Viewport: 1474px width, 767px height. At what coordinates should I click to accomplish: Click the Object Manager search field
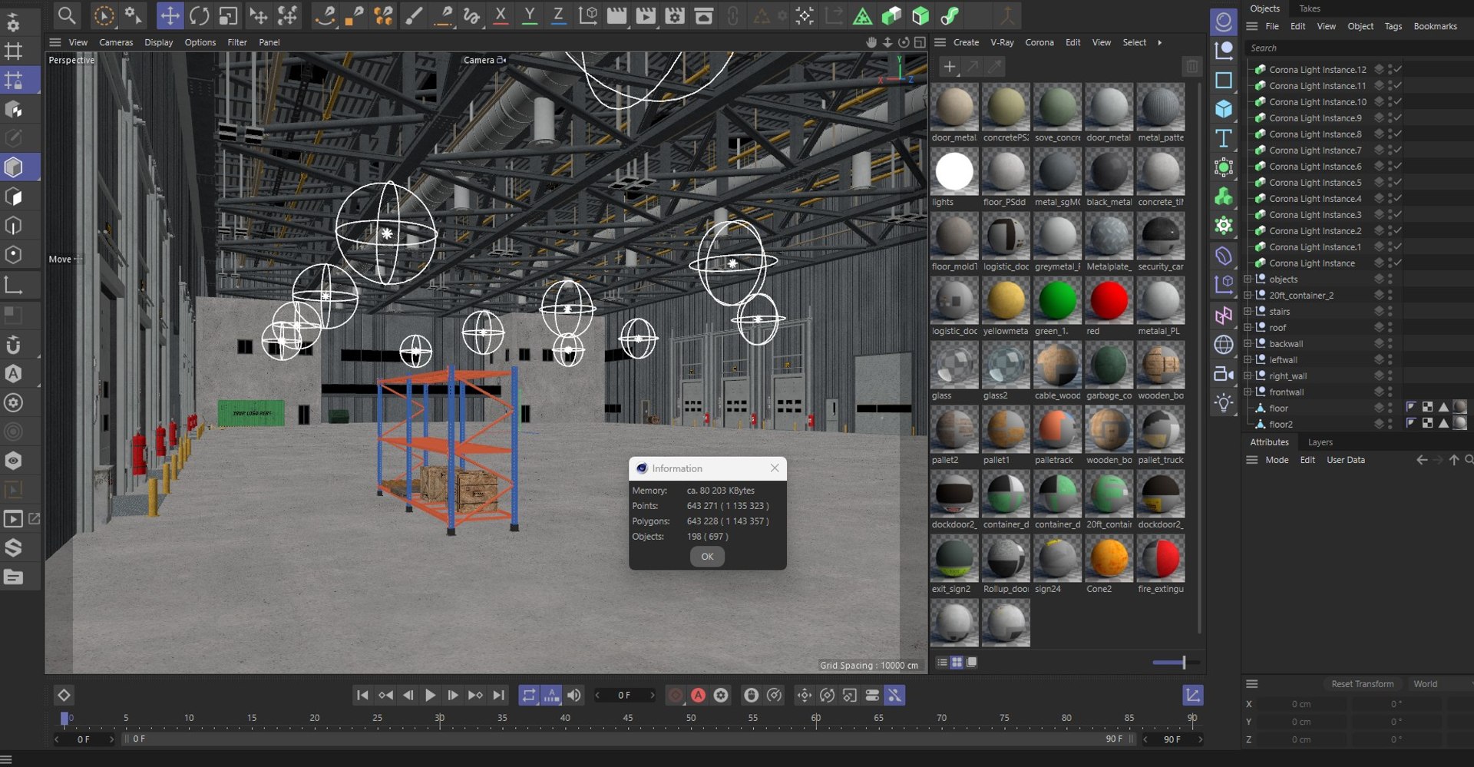[1359, 48]
